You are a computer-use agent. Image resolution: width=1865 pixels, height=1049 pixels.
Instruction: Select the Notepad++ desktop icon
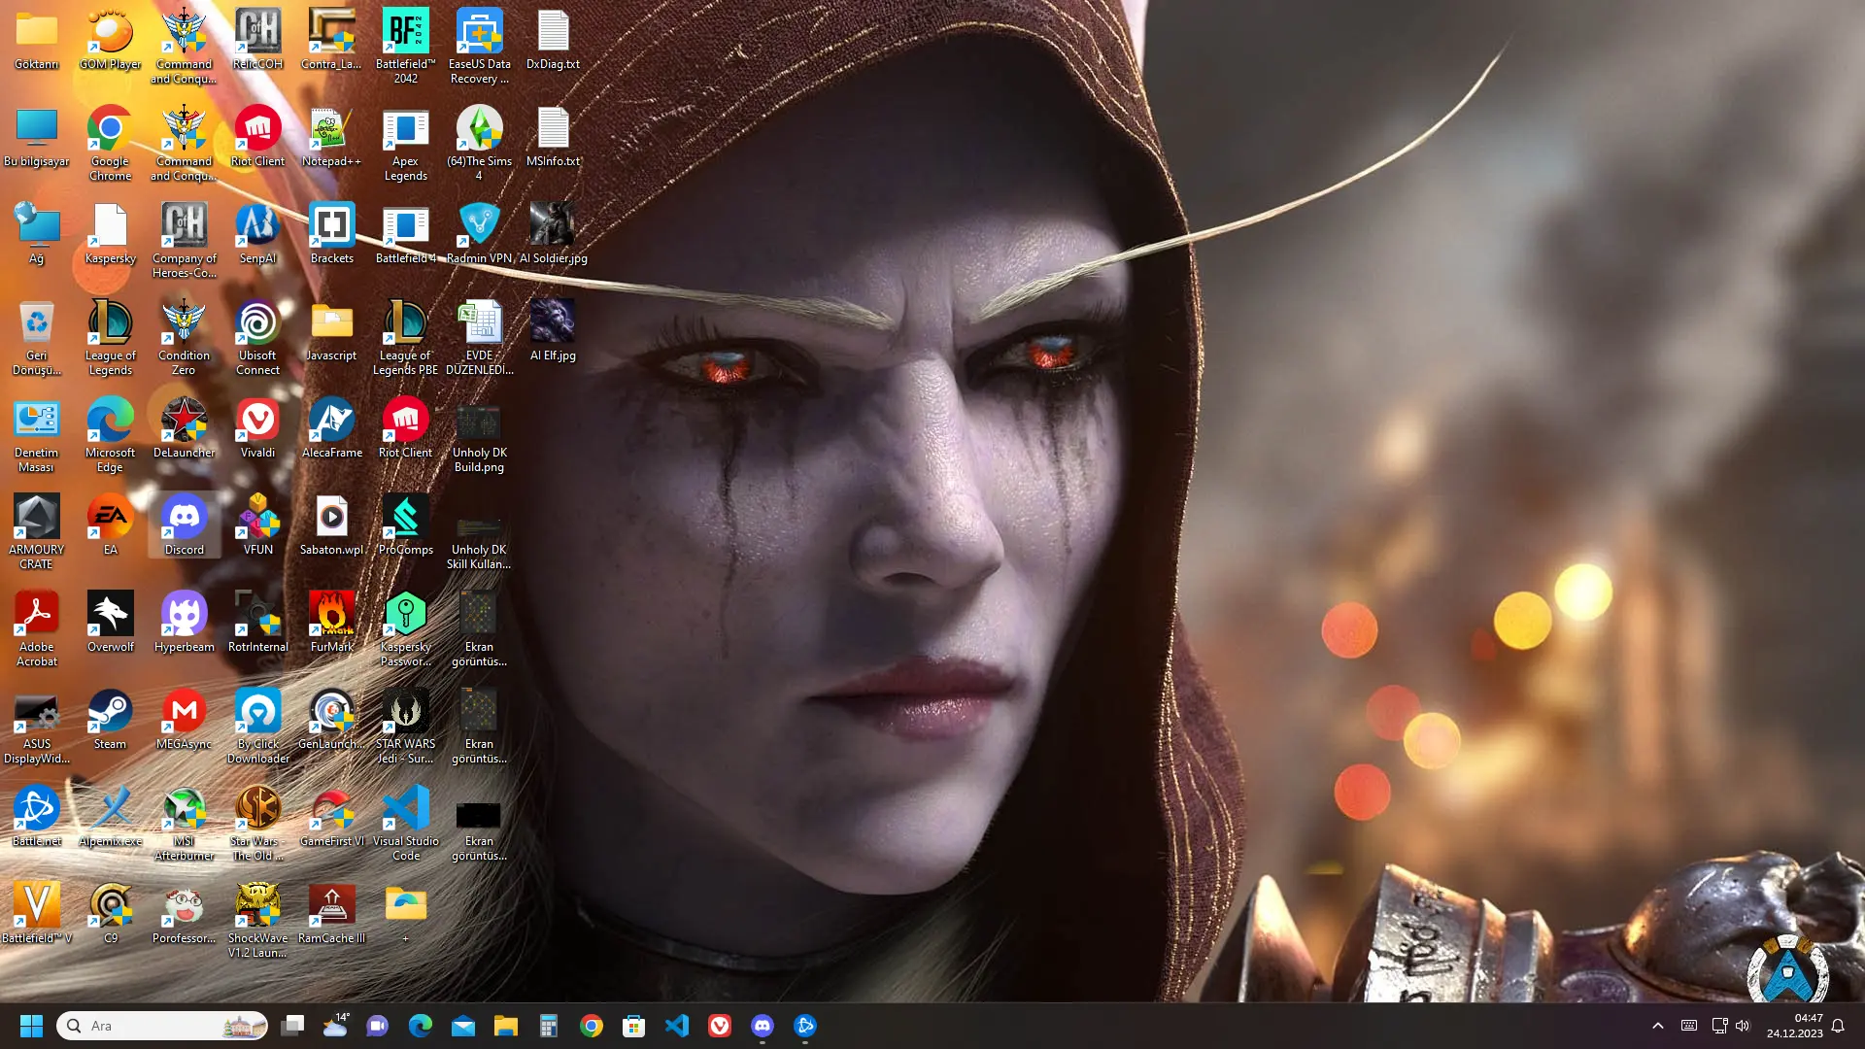click(x=332, y=136)
